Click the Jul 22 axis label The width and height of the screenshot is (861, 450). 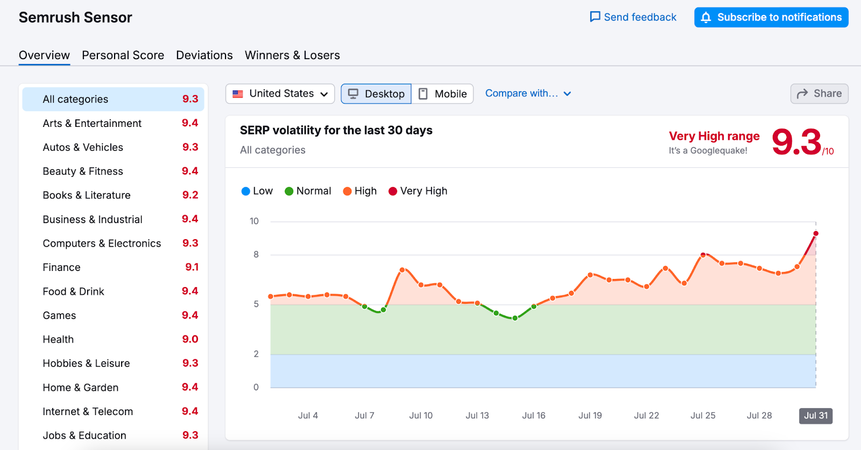[x=646, y=416]
